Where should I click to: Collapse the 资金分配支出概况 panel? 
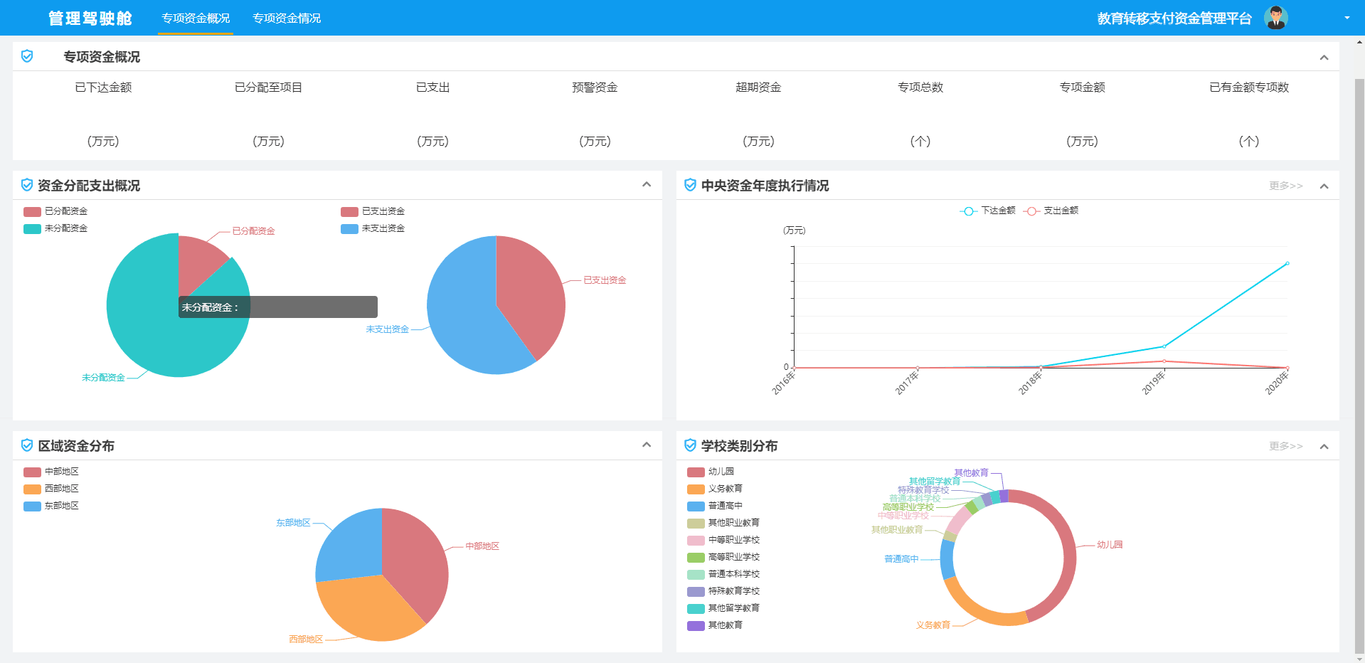coord(647,185)
